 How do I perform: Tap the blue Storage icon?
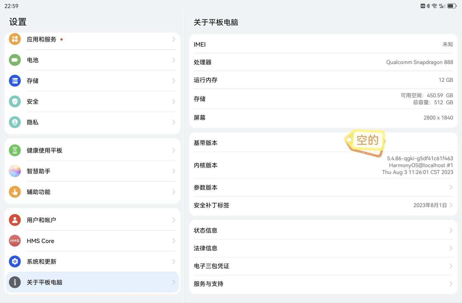pos(15,81)
